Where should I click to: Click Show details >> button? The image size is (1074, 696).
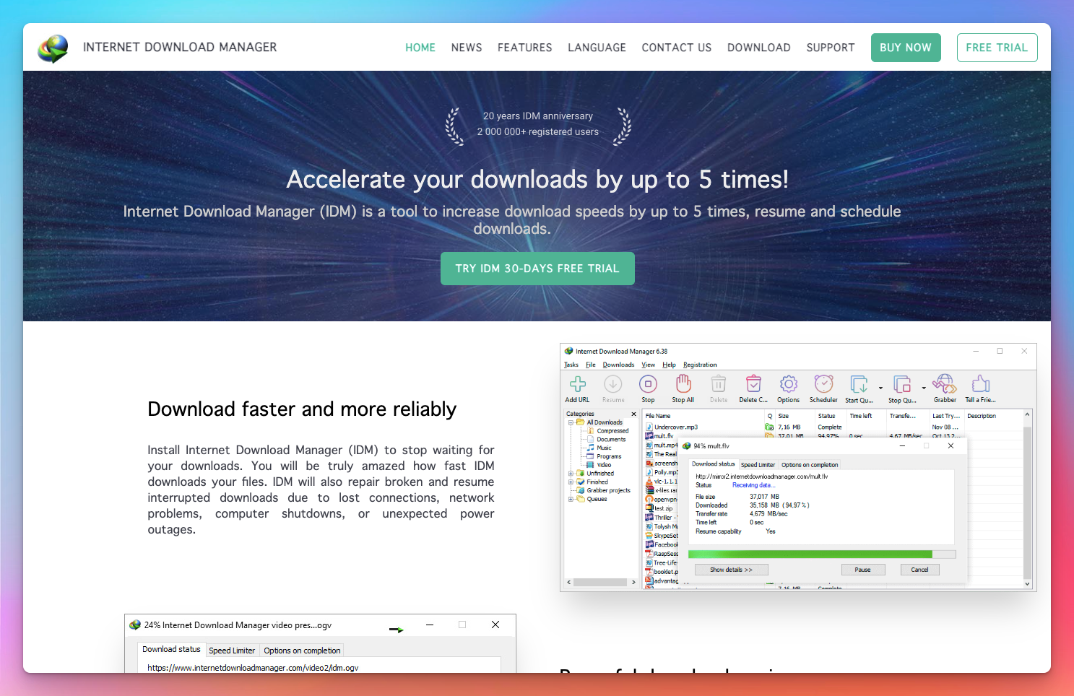click(x=731, y=570)
